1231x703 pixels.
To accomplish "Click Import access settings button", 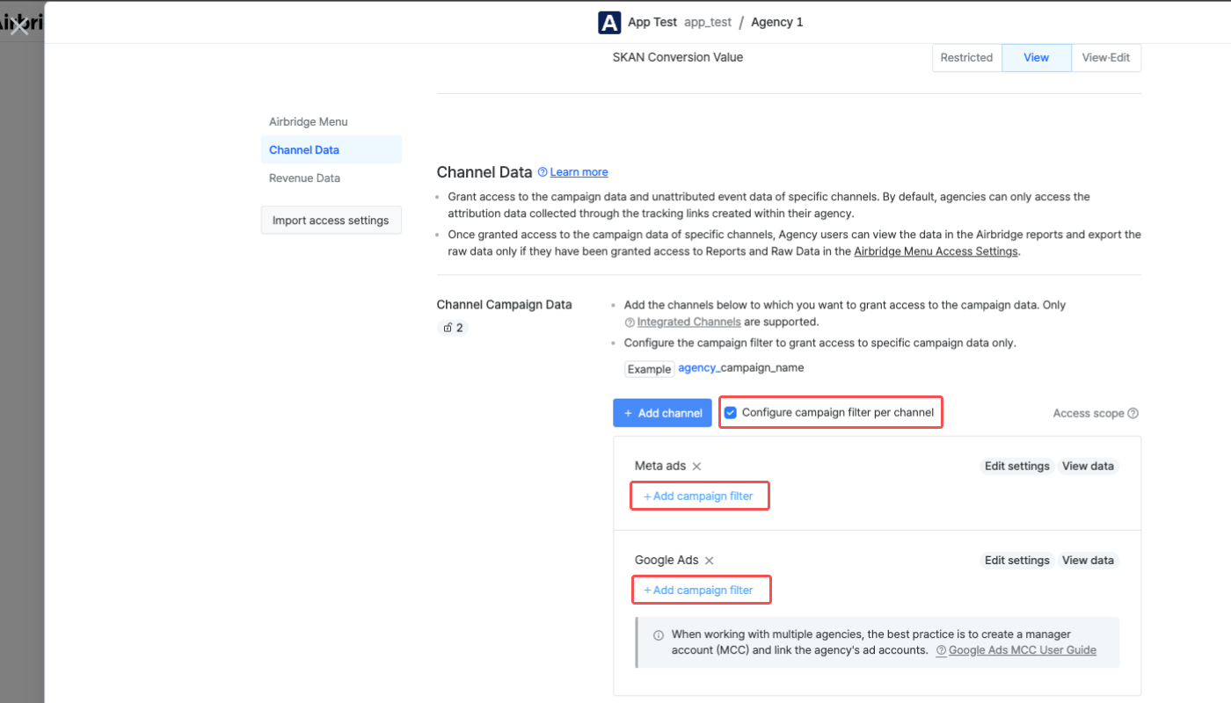I will [x=331, y=221].
